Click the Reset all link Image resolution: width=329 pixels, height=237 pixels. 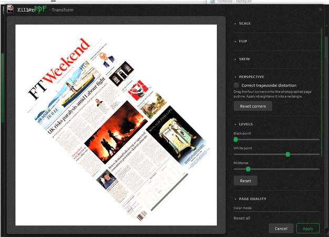242,218
